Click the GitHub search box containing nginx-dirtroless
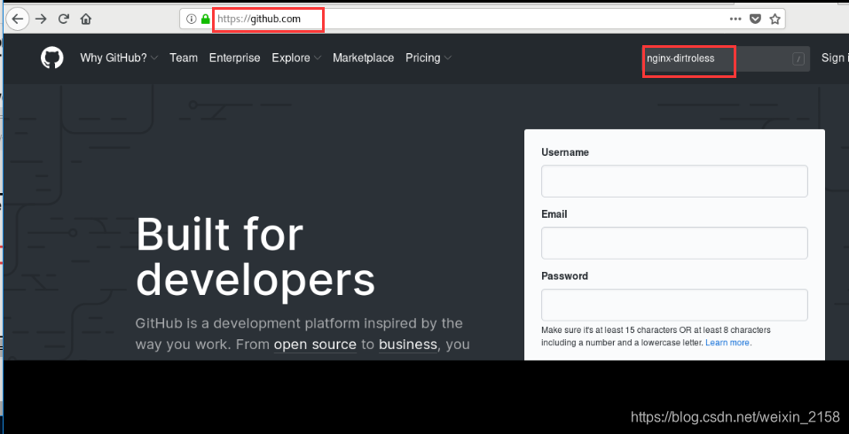Image resolution: width=849 pixels, height=434 pixels. click(726, 58)
